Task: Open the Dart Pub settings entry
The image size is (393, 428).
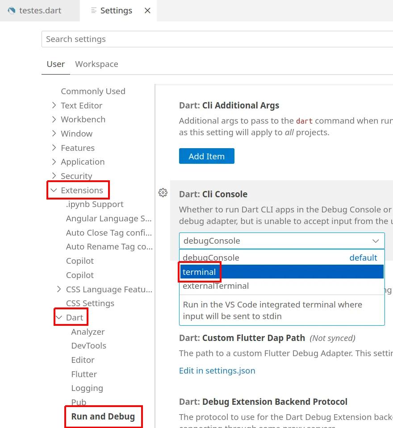Action: click(x=79, y=403)
